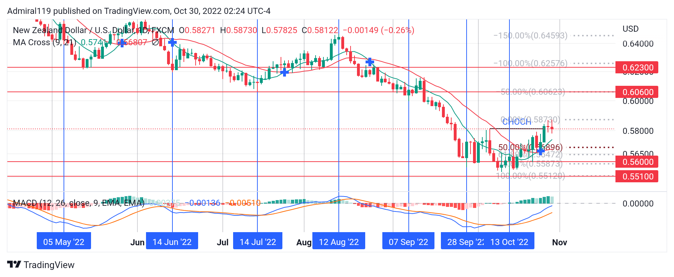Click the USD currency label

click(630, 29)
